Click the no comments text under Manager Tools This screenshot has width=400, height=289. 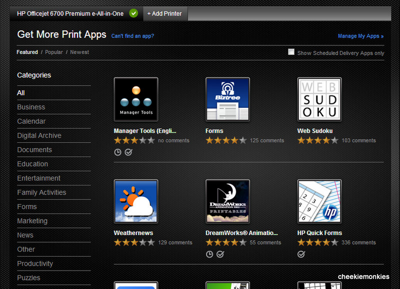(173, 141)
